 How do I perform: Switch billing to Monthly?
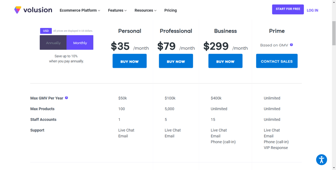[x=80, y=43]
